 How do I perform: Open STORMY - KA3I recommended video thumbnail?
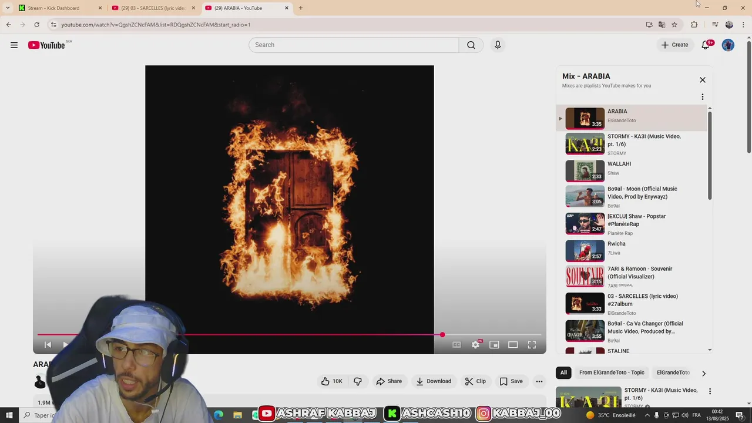[x=589, y=398]
